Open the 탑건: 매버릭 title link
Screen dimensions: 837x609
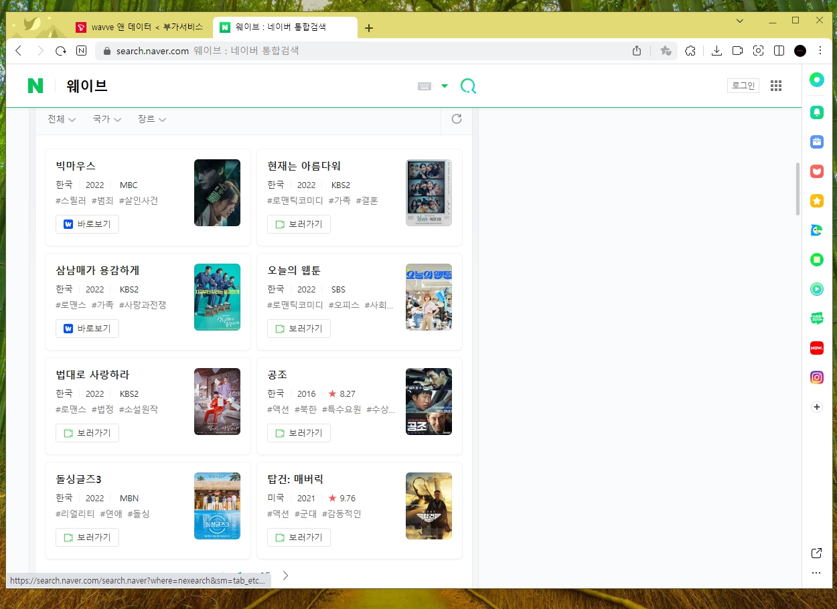[x=295, y=479]
